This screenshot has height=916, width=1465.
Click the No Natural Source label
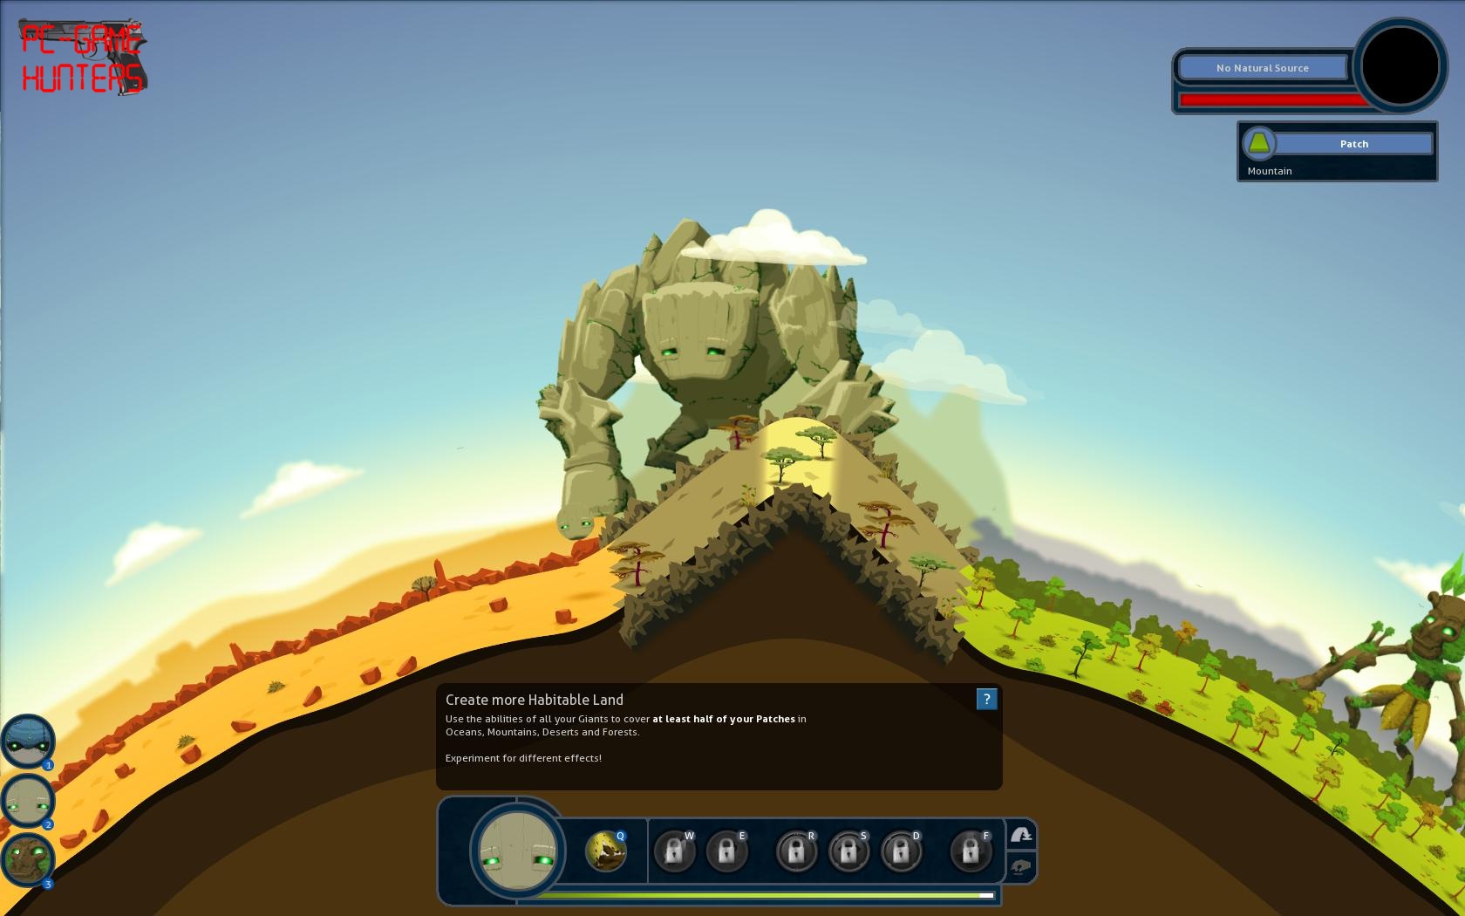point(1262,68)
